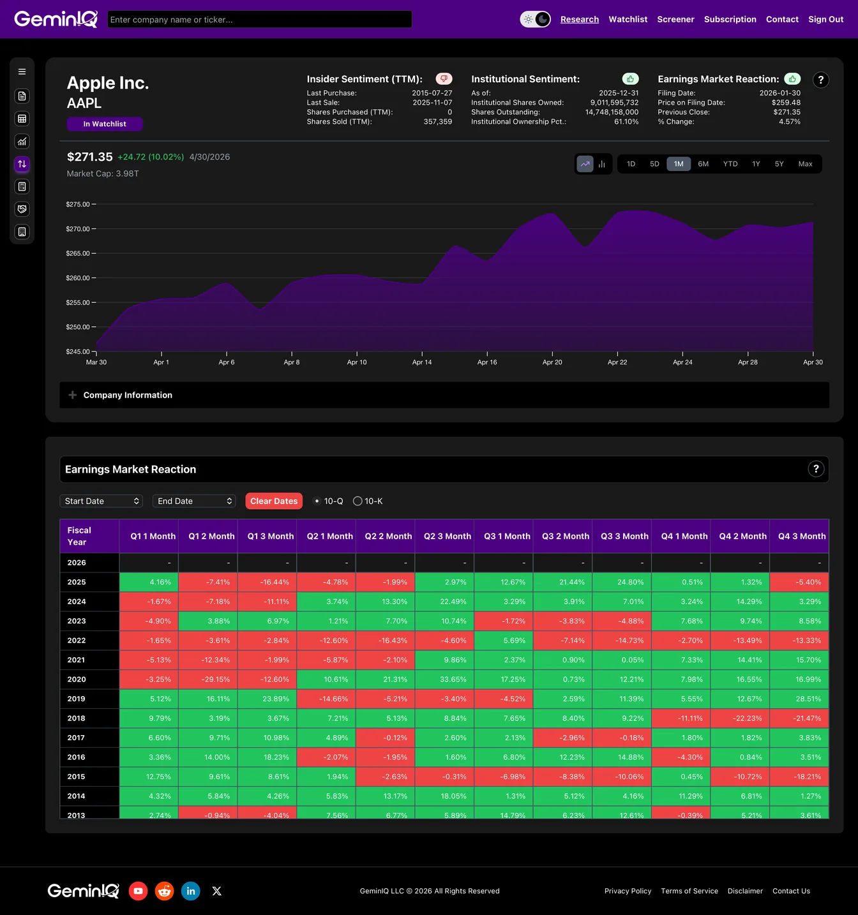Click the Market Cap: 3.98T text

pos(103,174)
